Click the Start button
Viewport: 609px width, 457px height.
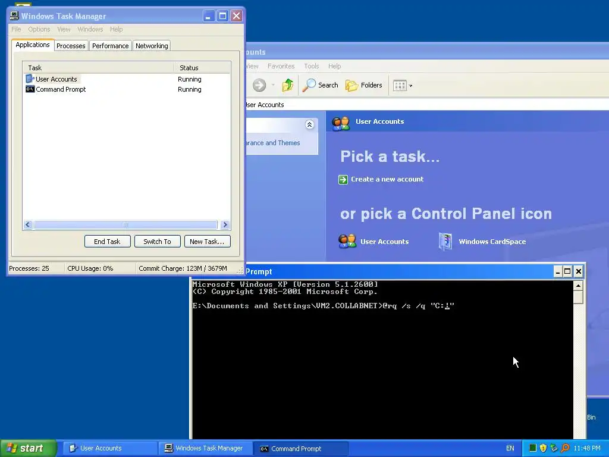tap(29, 448)
